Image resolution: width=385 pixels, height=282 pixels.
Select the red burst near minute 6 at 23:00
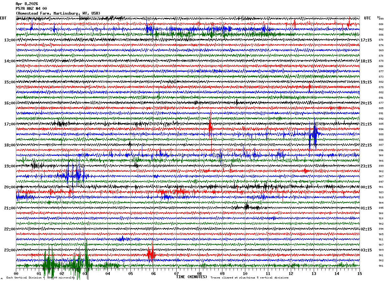tap(151, 254)
